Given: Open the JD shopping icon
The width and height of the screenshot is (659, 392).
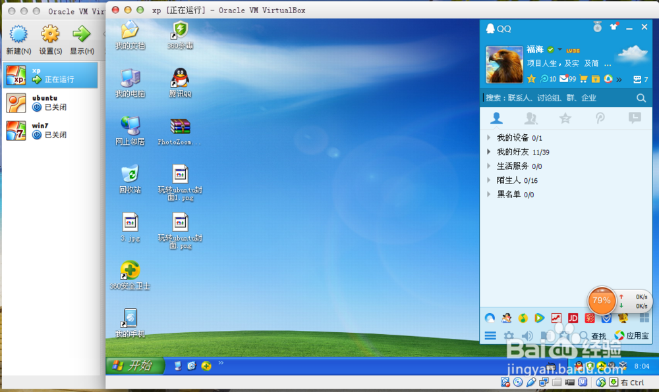Looking at the screenshot, I should click(573, 317).
